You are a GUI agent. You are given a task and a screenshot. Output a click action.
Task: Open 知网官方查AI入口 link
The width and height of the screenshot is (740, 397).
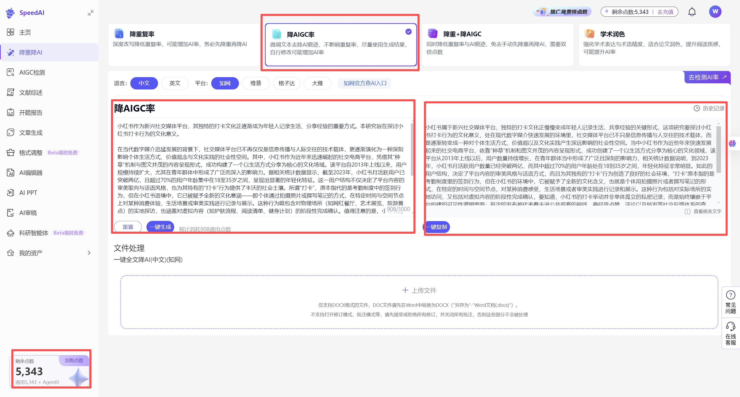(x=365, y=83)
